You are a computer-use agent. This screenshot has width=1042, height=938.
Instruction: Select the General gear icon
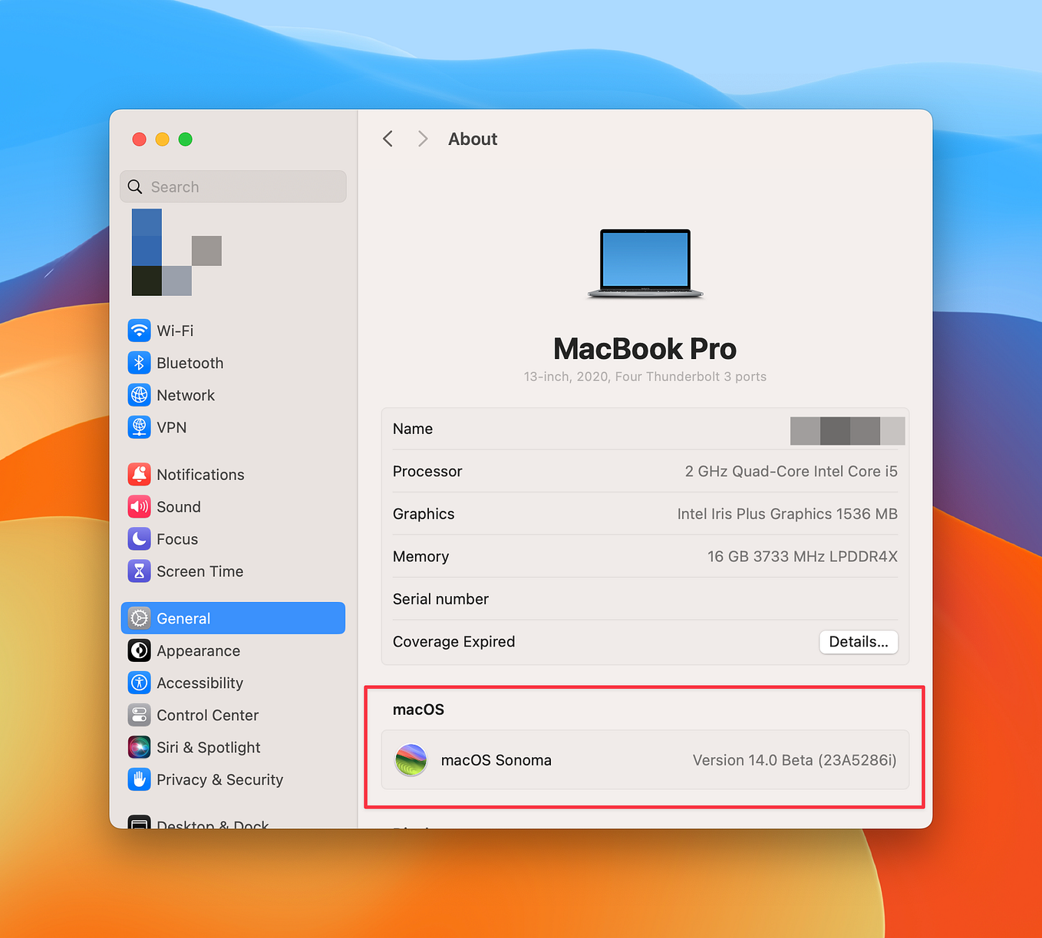point(139,618)
